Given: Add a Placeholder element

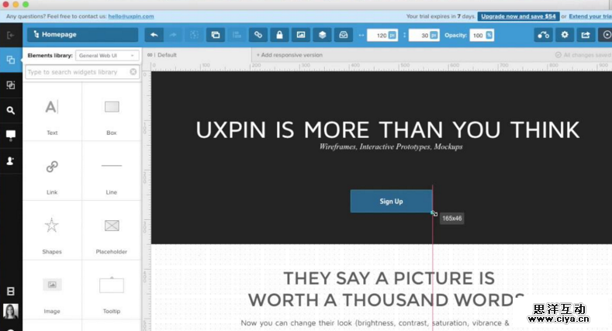Looking at the screenshot, I should coord(112,230).
